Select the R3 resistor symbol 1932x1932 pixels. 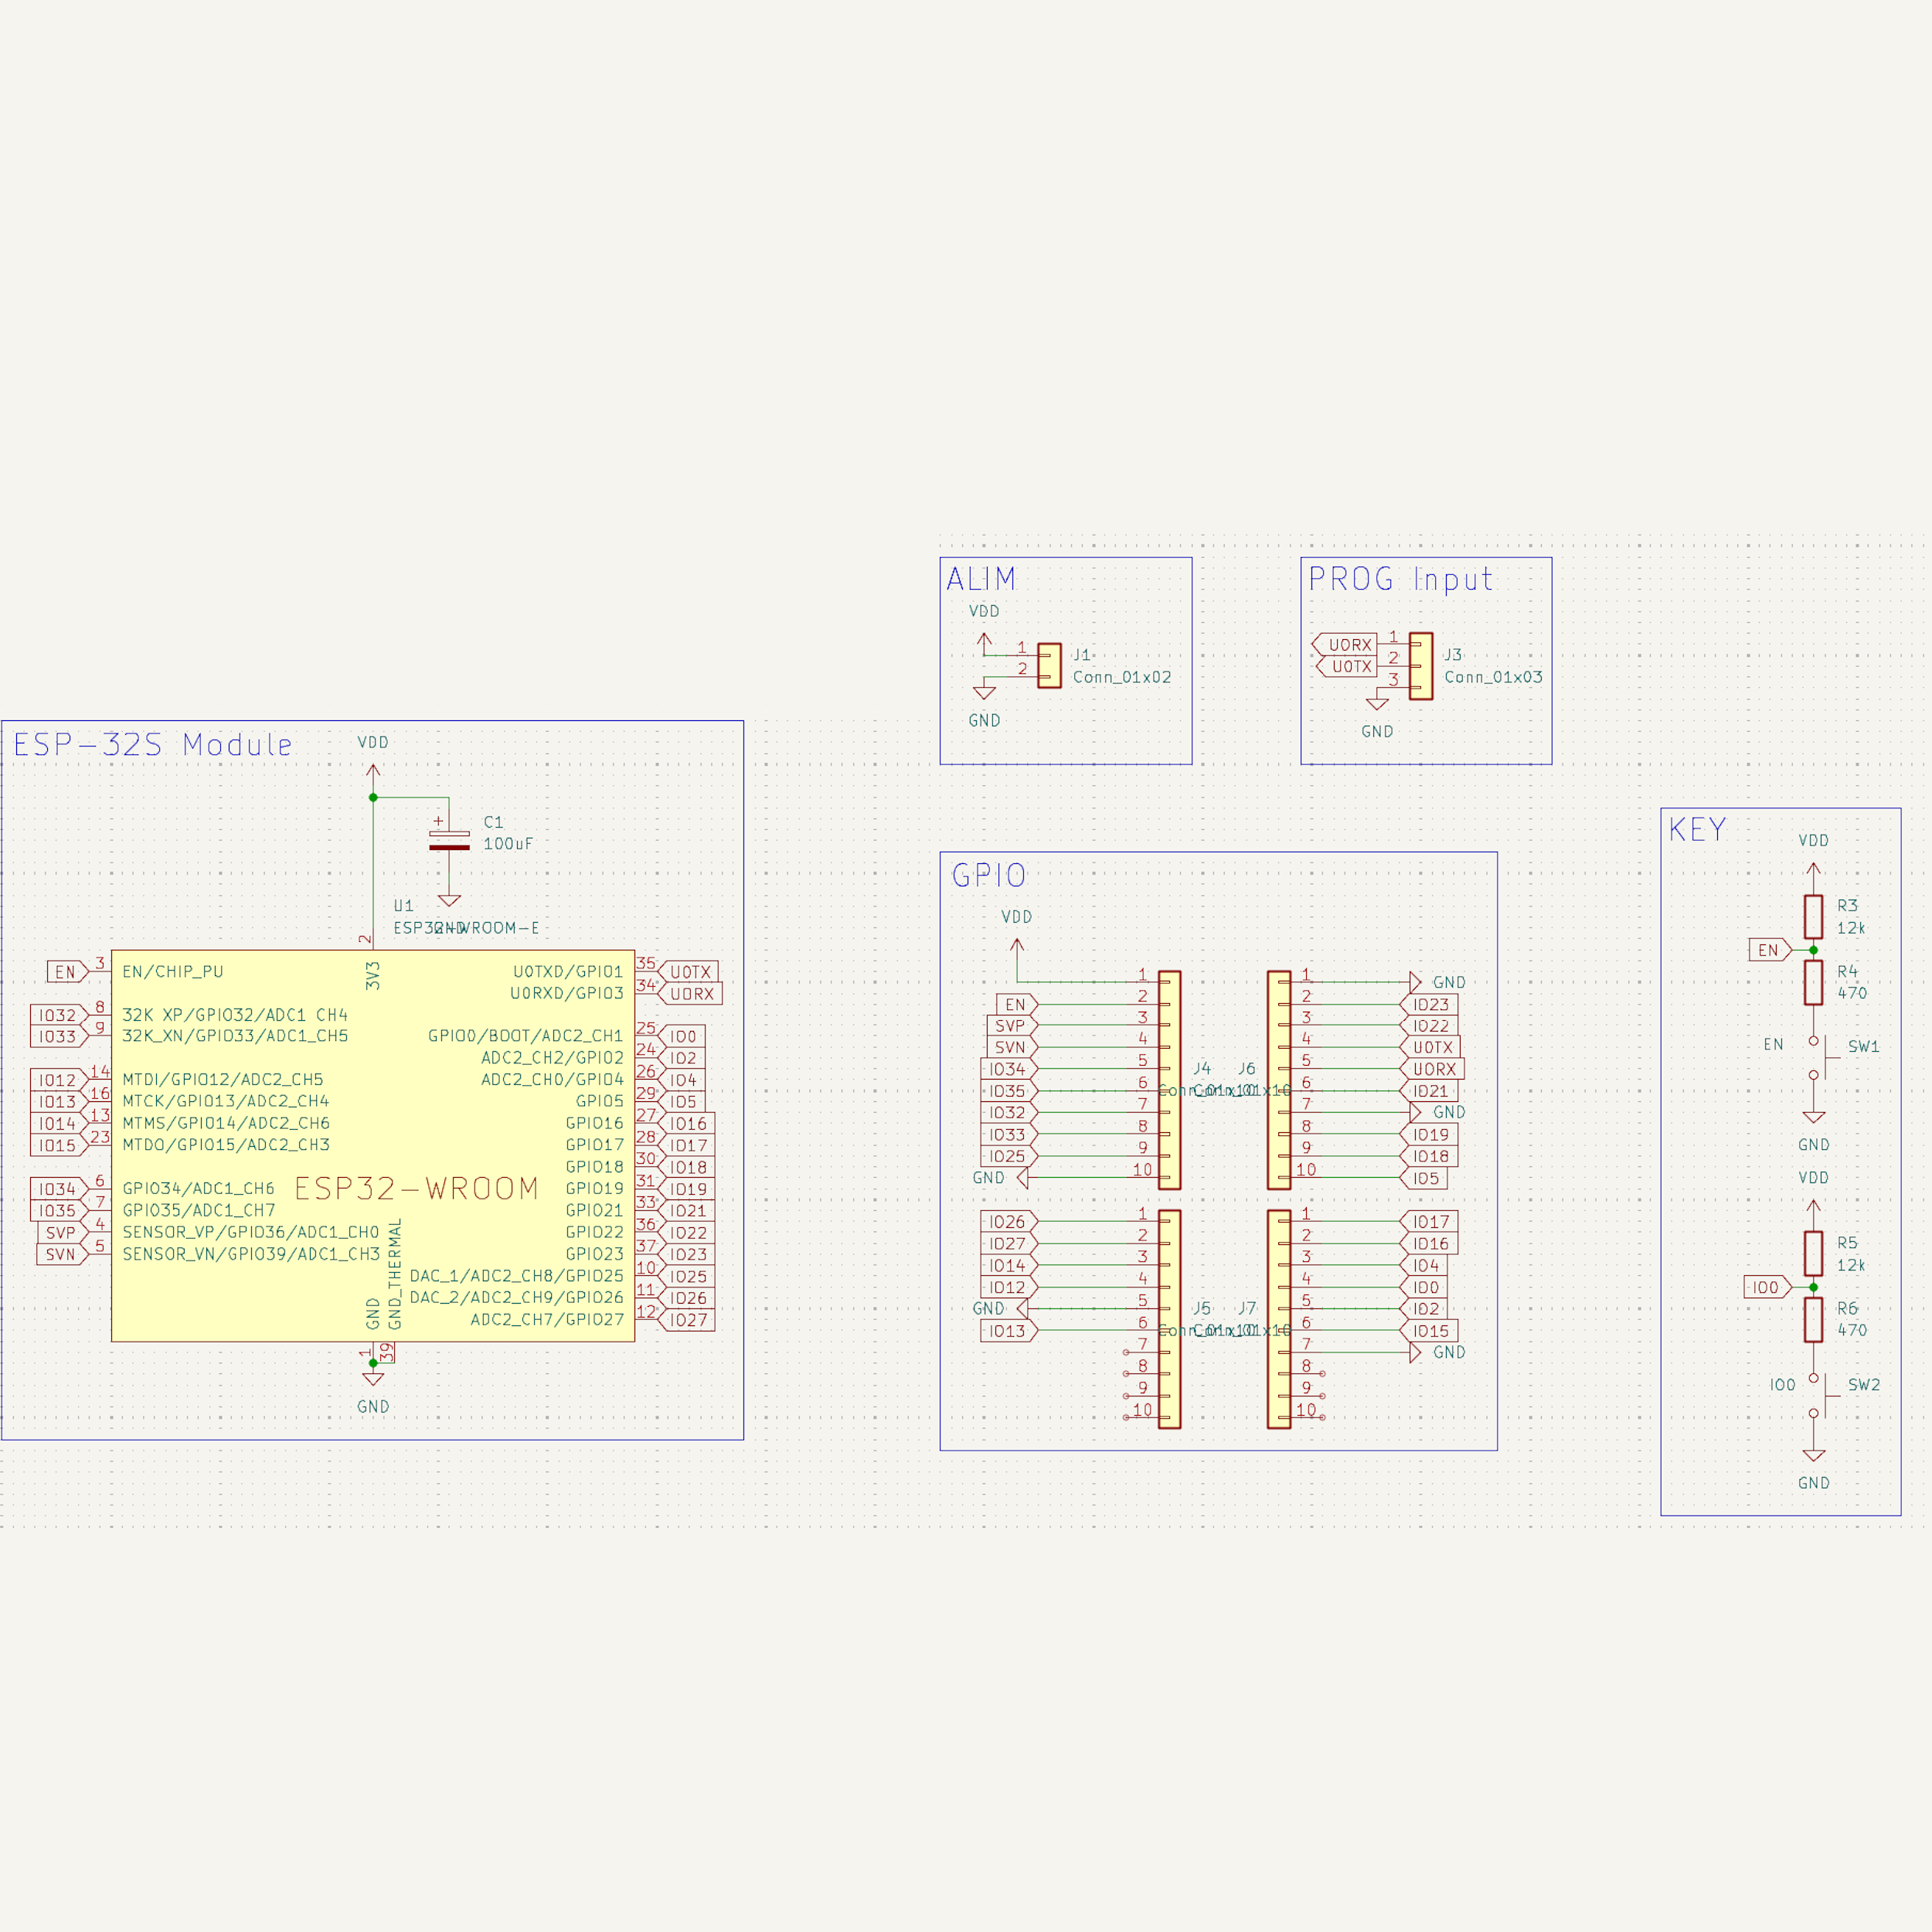coord(1813,916)
